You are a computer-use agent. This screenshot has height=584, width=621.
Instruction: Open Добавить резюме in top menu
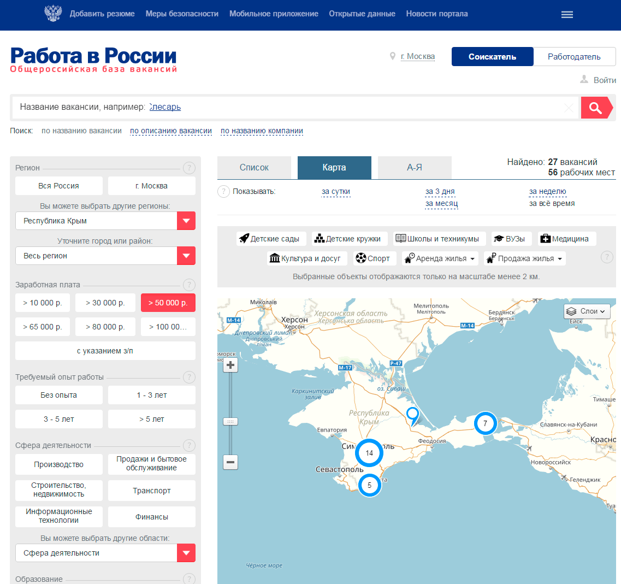pos(102,14)
